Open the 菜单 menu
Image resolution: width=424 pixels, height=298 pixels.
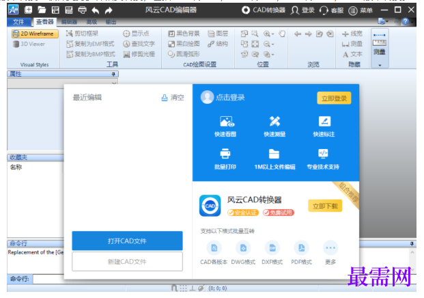(x=361, y=10)
